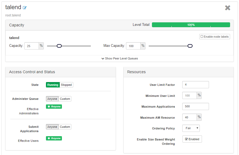Select Anyone for Administer Queue
Viewport: 239px width, 155px height.
tap(52, 99)
